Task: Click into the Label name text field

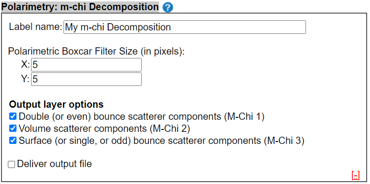Action: (185, 27)
